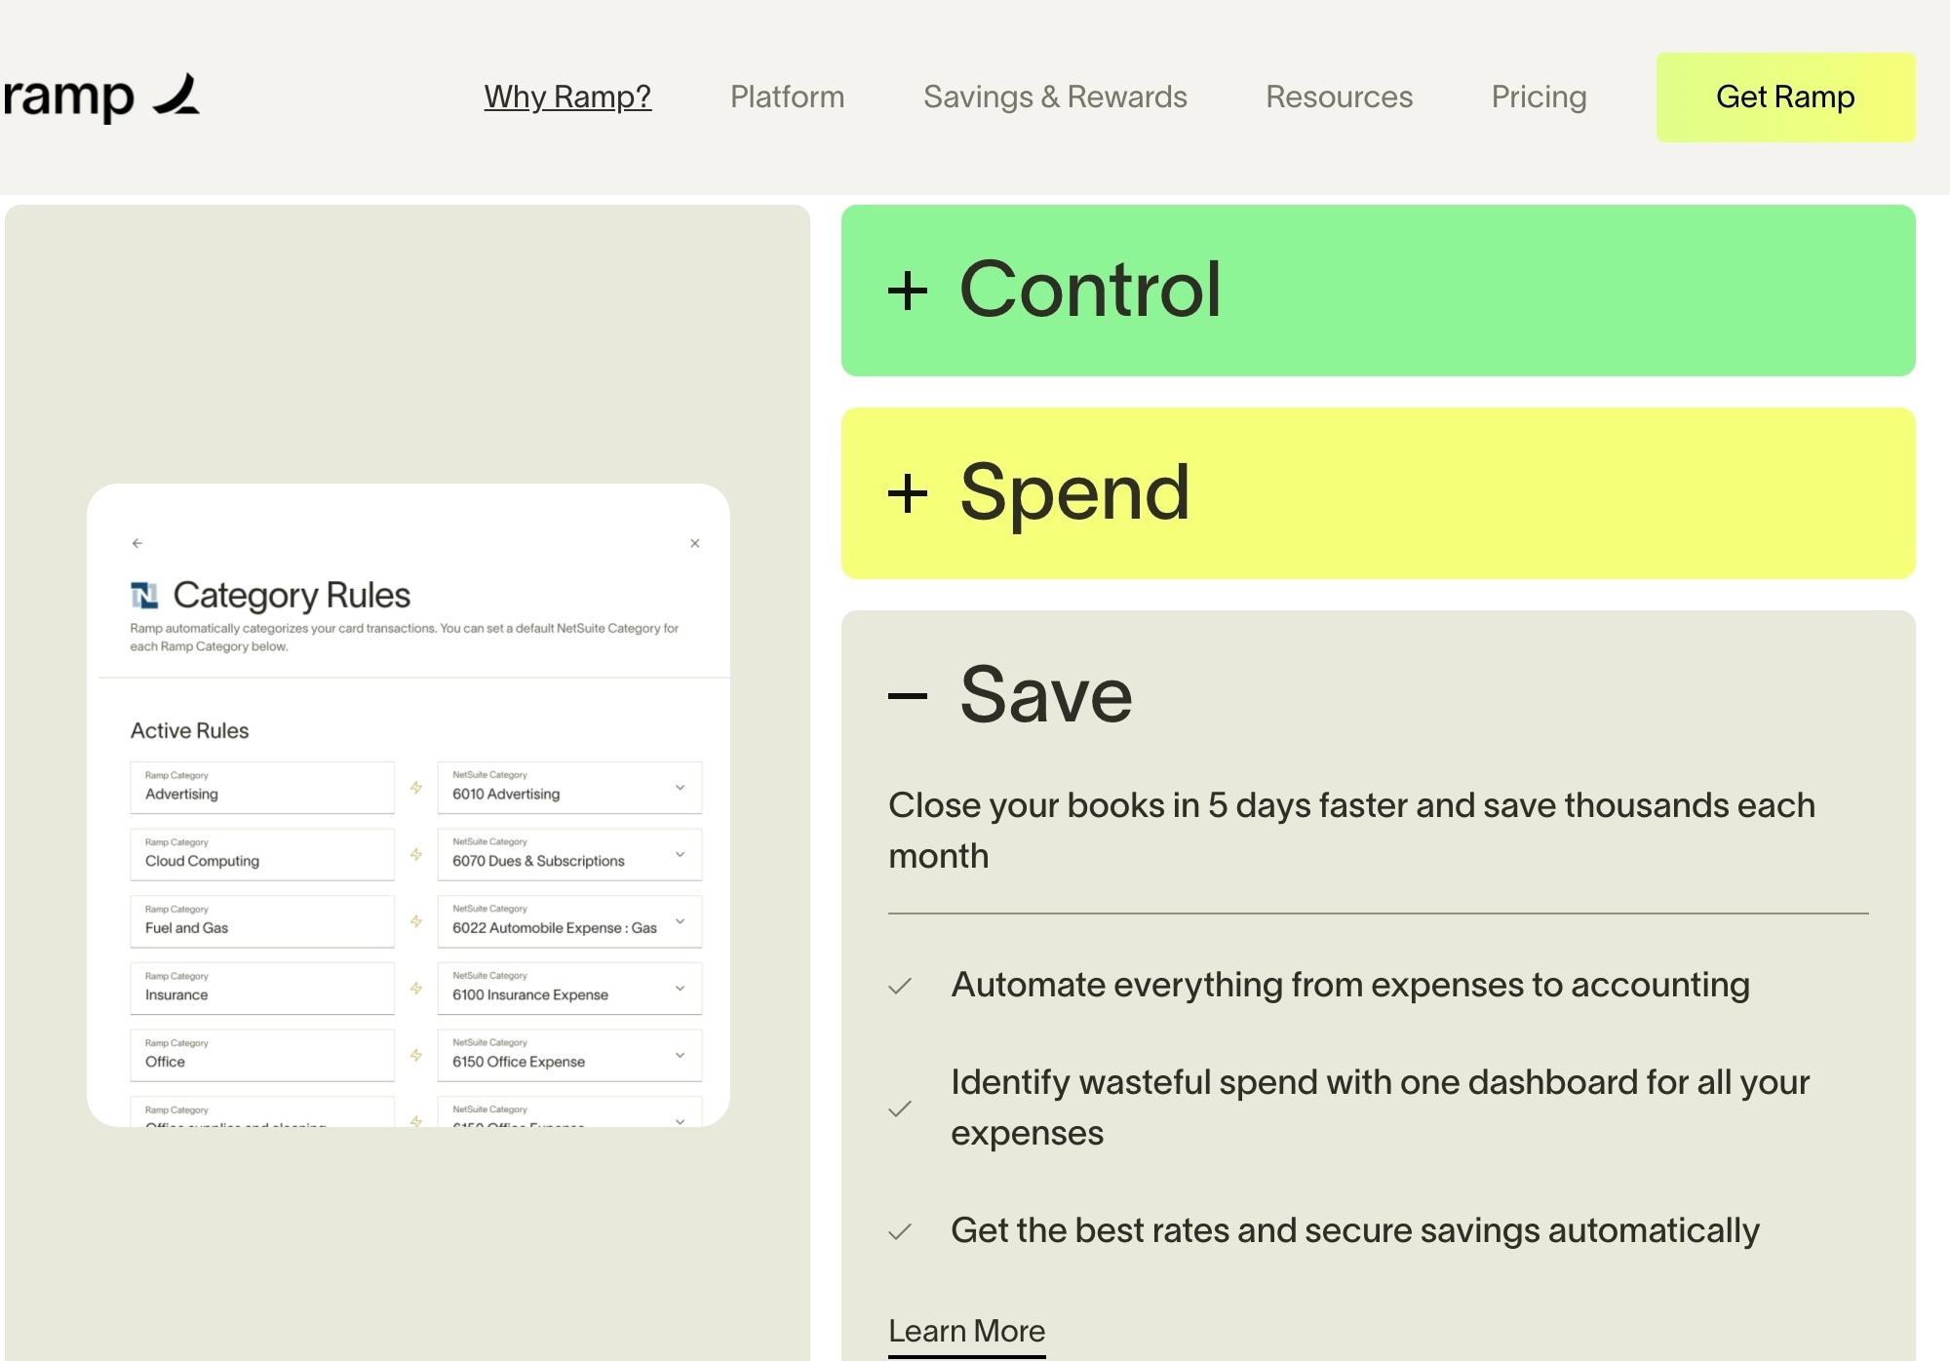
Task: Expand the Control section
Action: click(x=1378, y=291)
